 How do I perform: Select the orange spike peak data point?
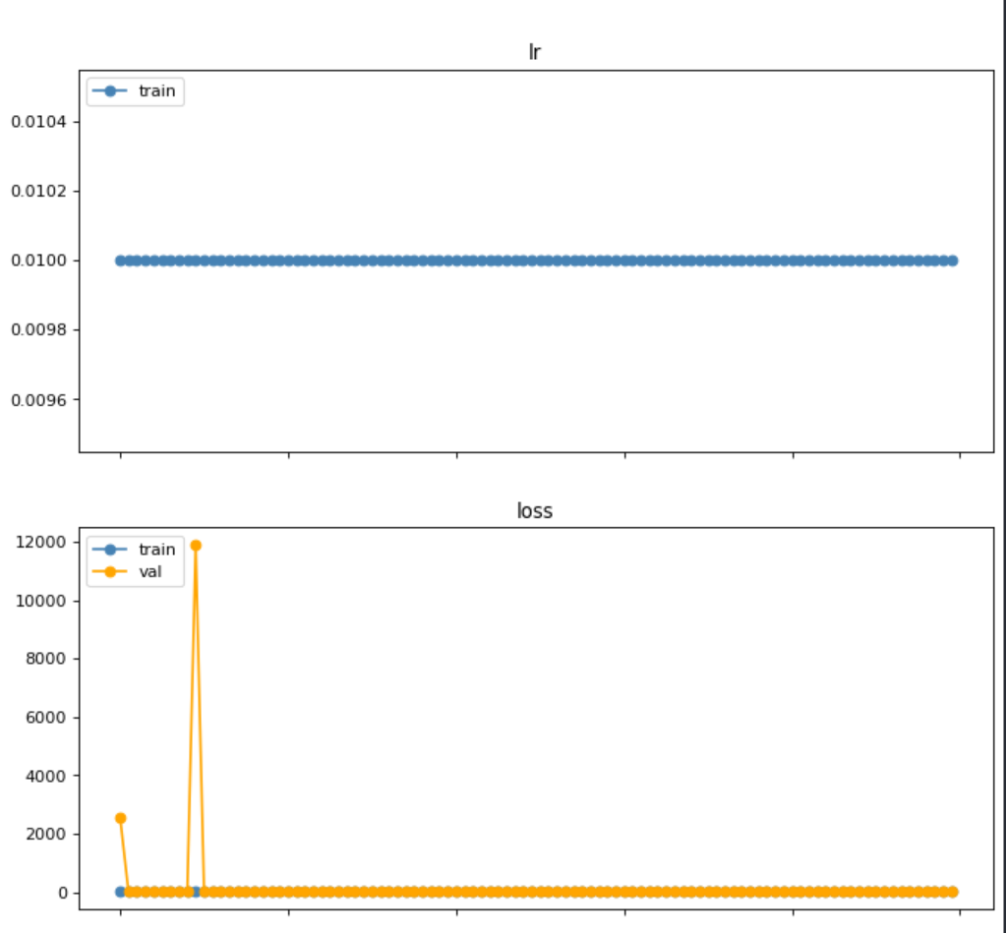[x=194, y=543]
